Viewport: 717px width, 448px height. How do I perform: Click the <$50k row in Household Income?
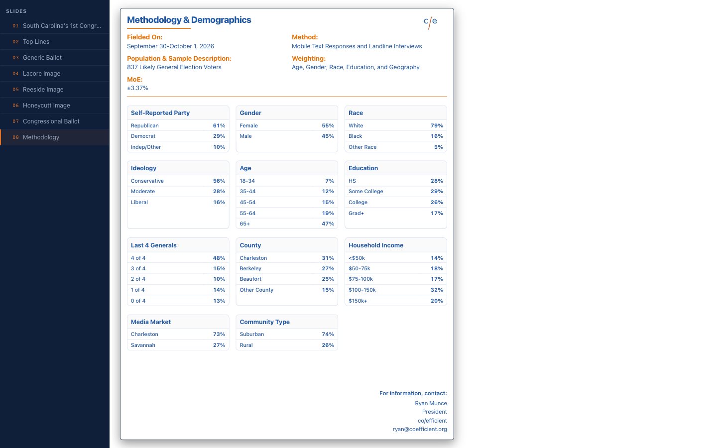pos(396,258)
